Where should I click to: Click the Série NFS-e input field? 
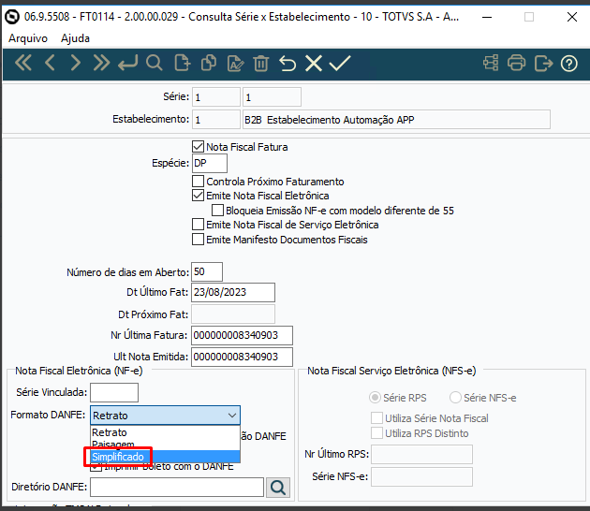coord(421,476)
